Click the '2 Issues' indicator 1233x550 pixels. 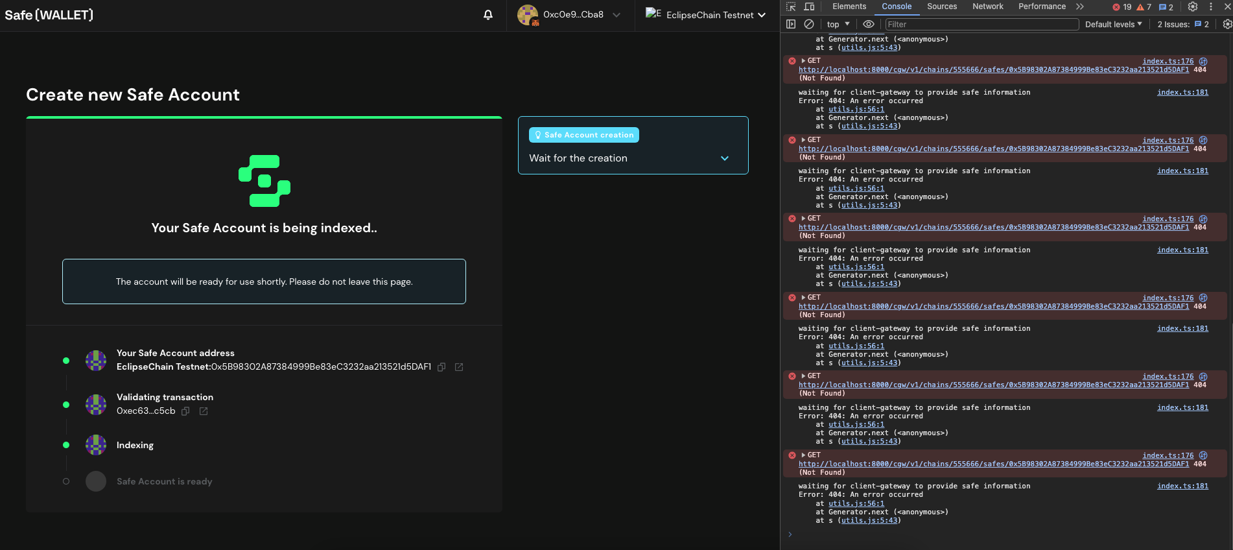click(1183, 24)
